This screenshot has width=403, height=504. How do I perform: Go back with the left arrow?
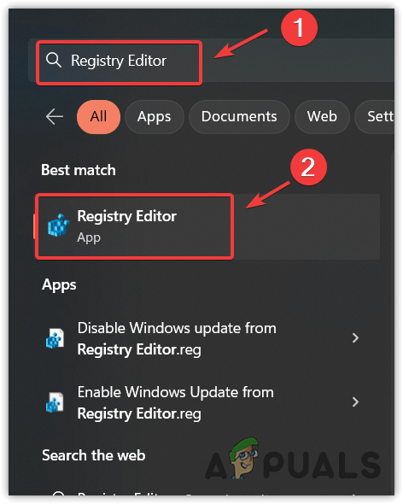(55, 116)
